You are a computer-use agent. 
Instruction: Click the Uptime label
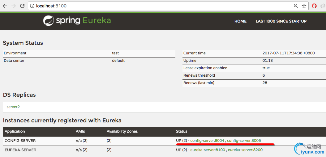(x=190, y=61)
